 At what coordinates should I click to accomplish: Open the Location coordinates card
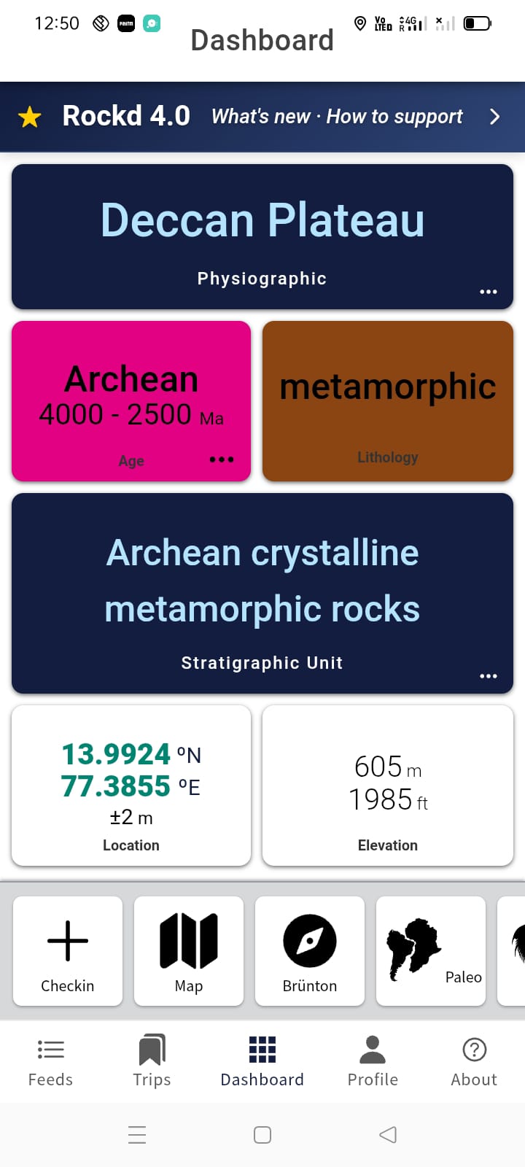pyautogui.click(x=131, y=785)
